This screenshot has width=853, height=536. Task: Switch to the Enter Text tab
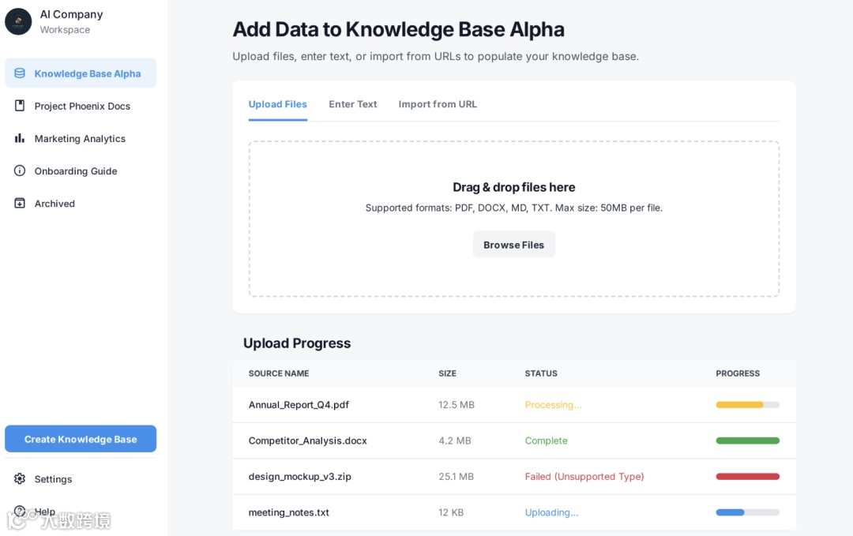pos(353,104)
